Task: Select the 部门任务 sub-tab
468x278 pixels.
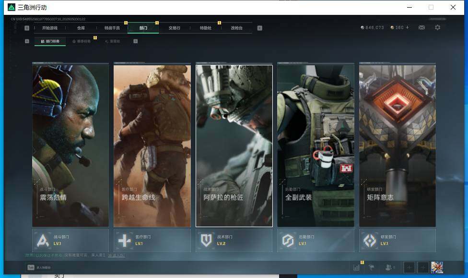Action: (x=50, y=41)
